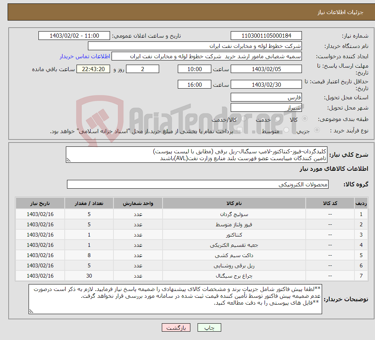This screenshot has width=375, height=340.
Task: Click the price validity date 1403/02/30
Action: (x=266, y=84)
